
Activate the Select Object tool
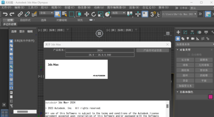point(58,14)
